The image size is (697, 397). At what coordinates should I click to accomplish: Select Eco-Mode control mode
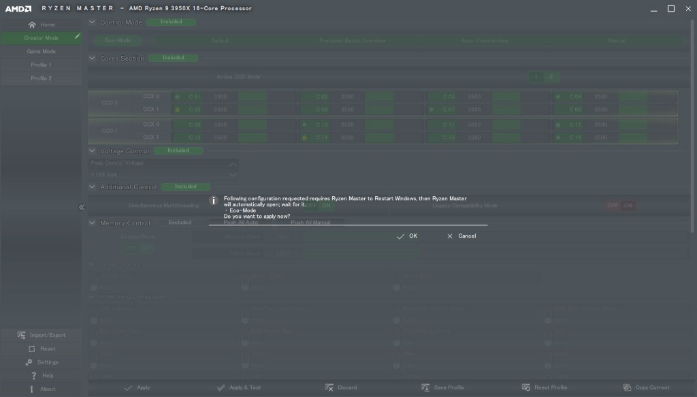[x=118, y=40]
